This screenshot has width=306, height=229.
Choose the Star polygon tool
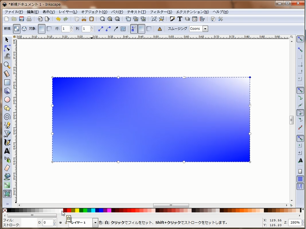(7, 108)
